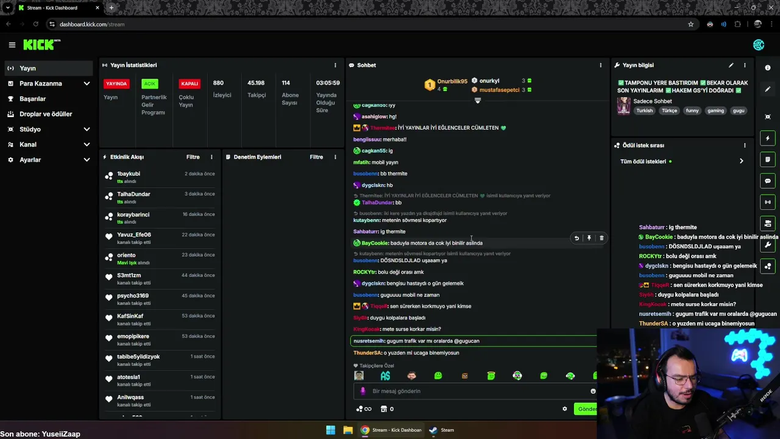Click the Gönder send button
This screenshot has width=780, height=439.
(586, 409)
